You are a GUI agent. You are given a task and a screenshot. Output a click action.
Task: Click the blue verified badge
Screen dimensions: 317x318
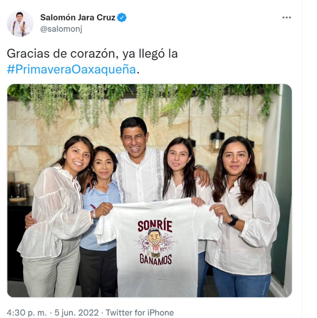pos(122,17)
